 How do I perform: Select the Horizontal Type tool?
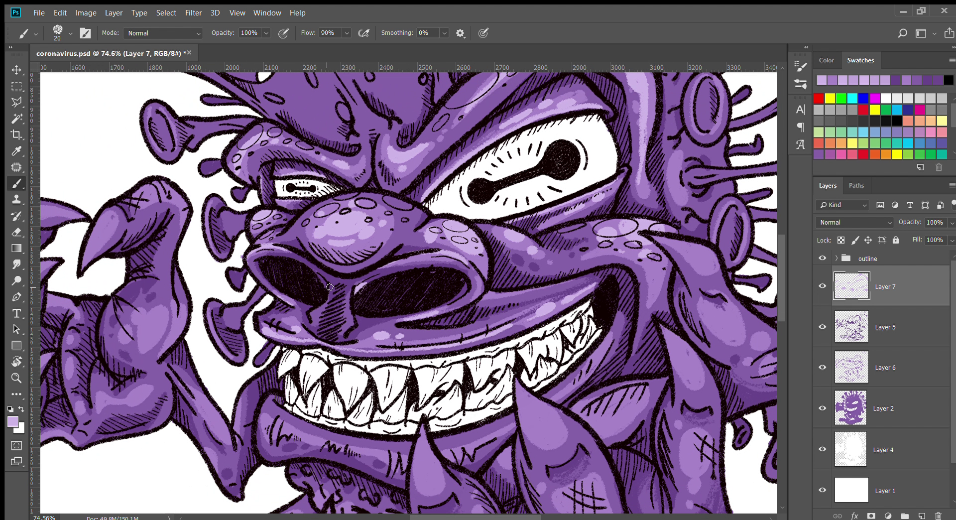pyautogui.click(x=16, y=313)
